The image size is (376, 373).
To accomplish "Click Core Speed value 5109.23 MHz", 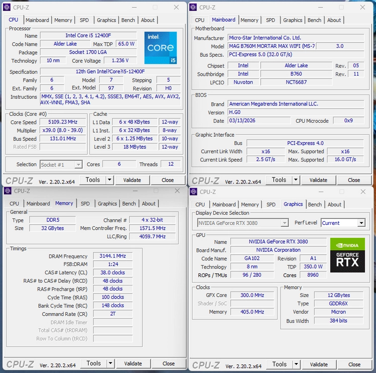I will [x=63, y=122].
